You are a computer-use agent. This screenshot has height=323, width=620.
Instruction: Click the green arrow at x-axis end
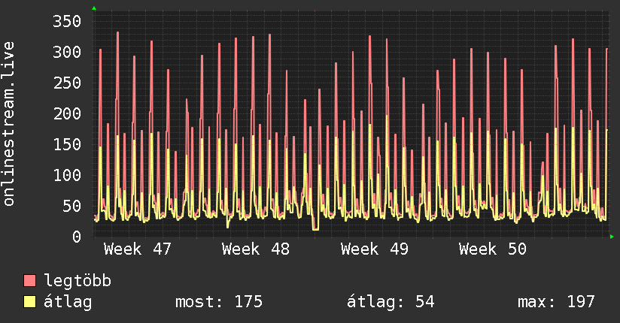612,237
